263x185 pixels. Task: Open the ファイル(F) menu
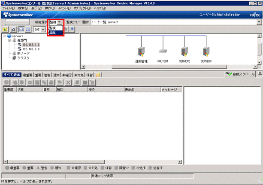9,8
